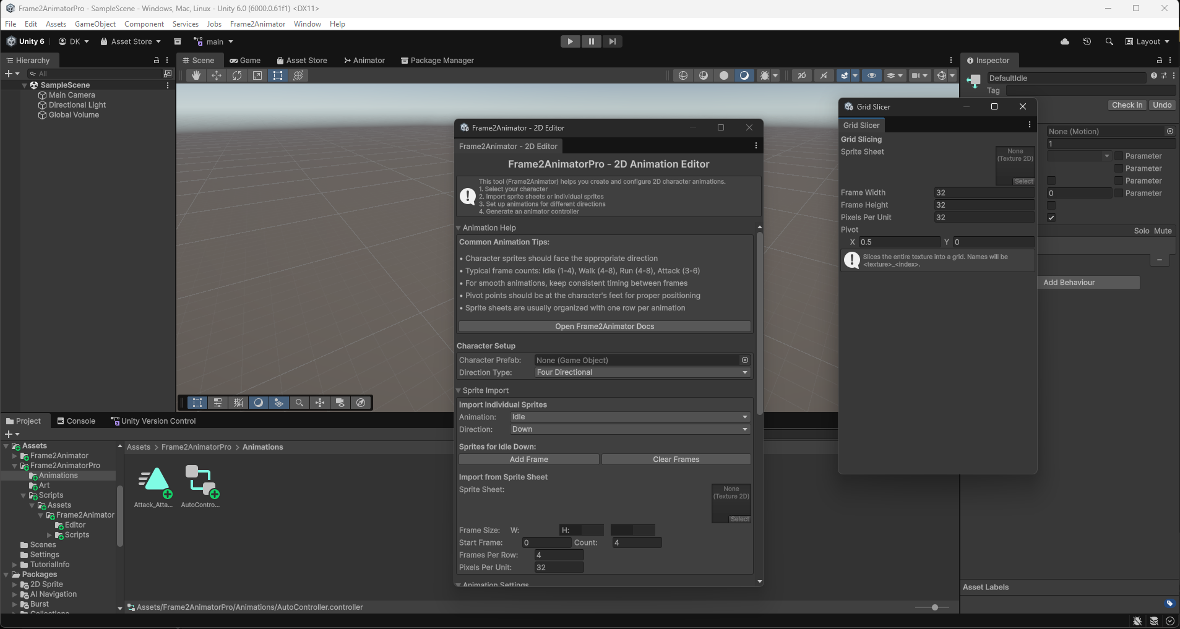
Task: Select the Rotate tool in Scene toolbar
Action: (x=237, y=75)
